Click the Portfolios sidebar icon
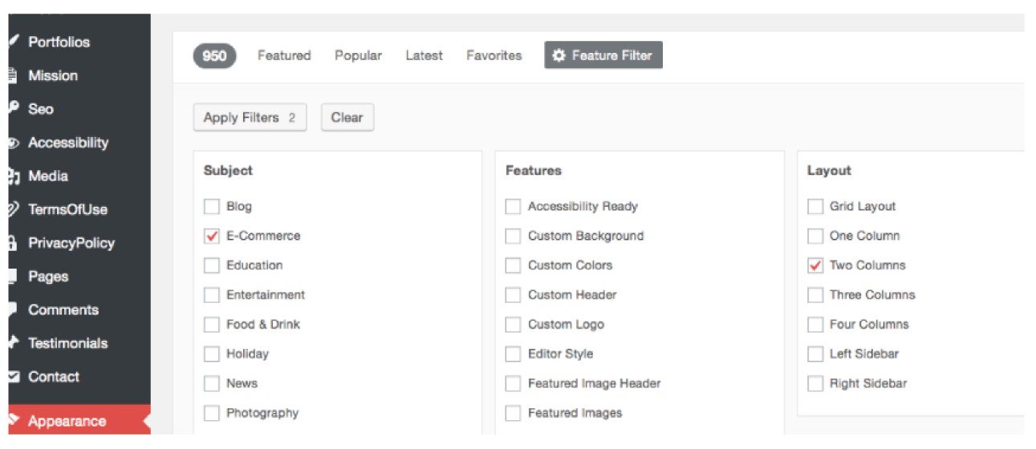Image resolution: width=1036 pixels, height=449 pixels. coord(13,42)
